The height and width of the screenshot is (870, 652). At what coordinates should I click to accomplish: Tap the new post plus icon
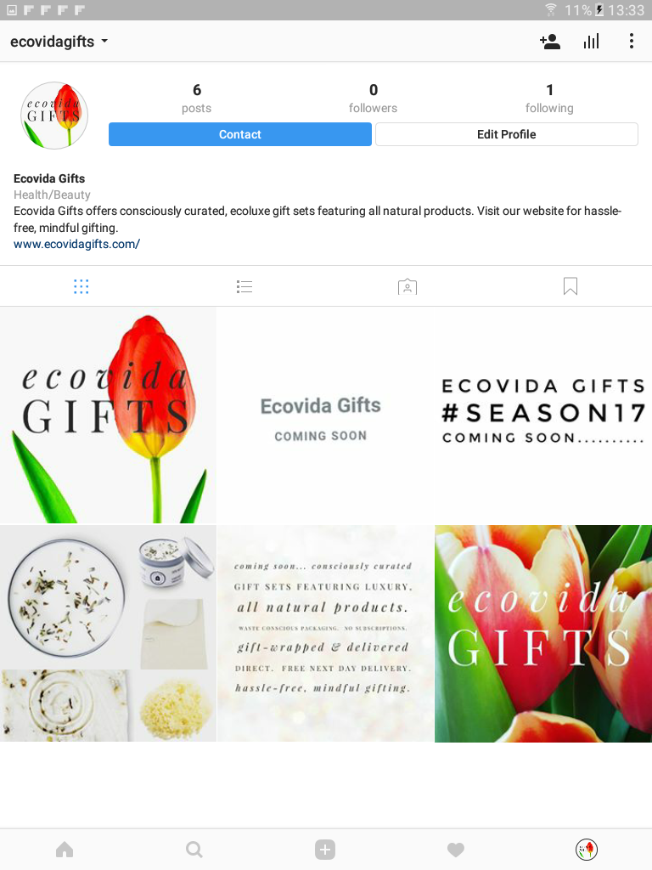click(325, 850)
